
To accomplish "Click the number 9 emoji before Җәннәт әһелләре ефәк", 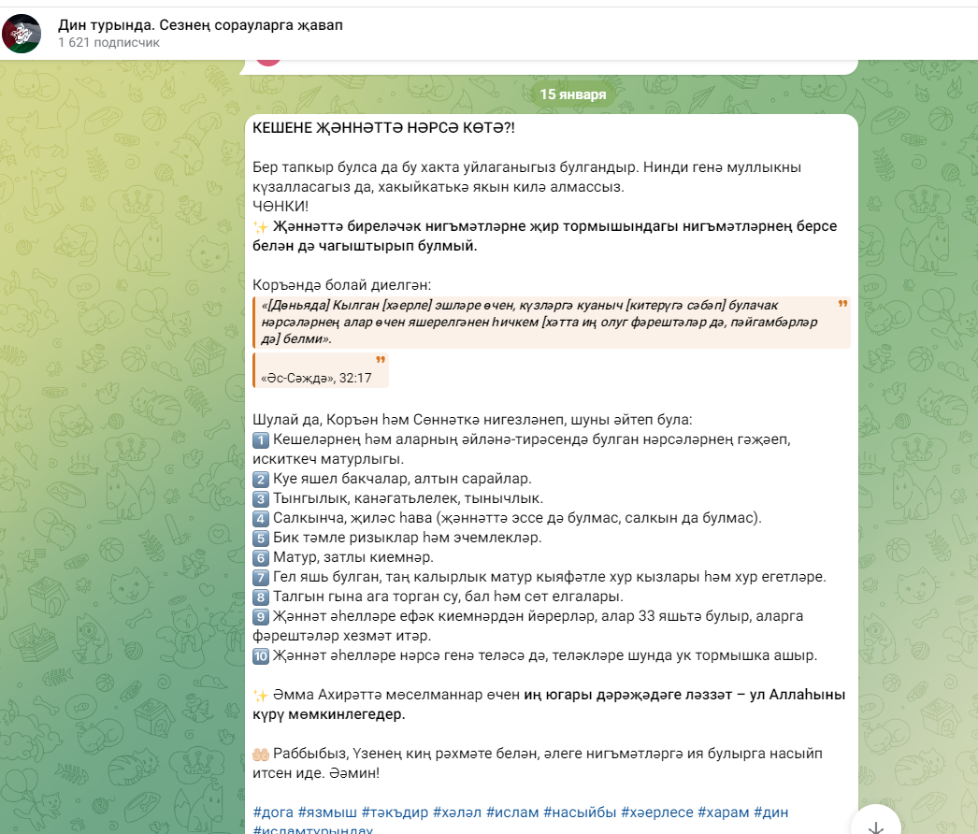I will click(261, 617).
